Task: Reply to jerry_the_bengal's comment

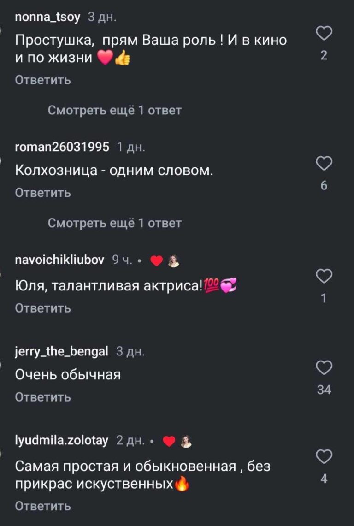Action: (43, 397)
